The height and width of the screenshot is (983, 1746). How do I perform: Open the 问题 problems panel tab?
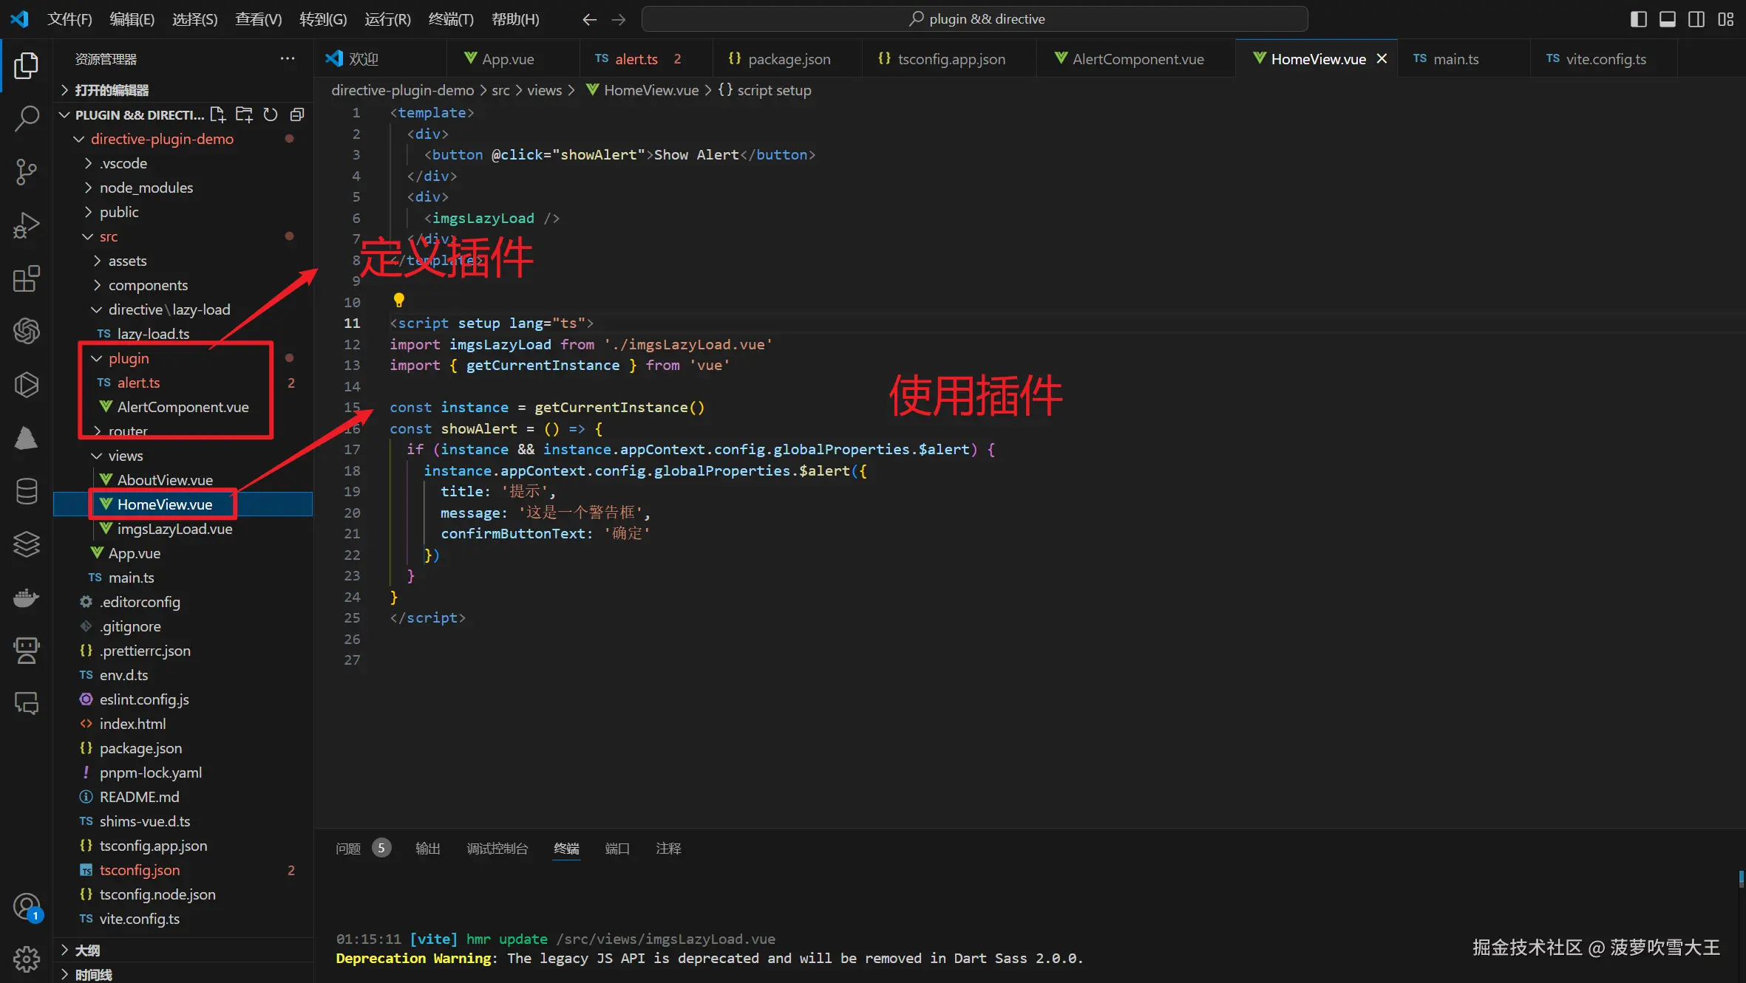coord(348,849)
